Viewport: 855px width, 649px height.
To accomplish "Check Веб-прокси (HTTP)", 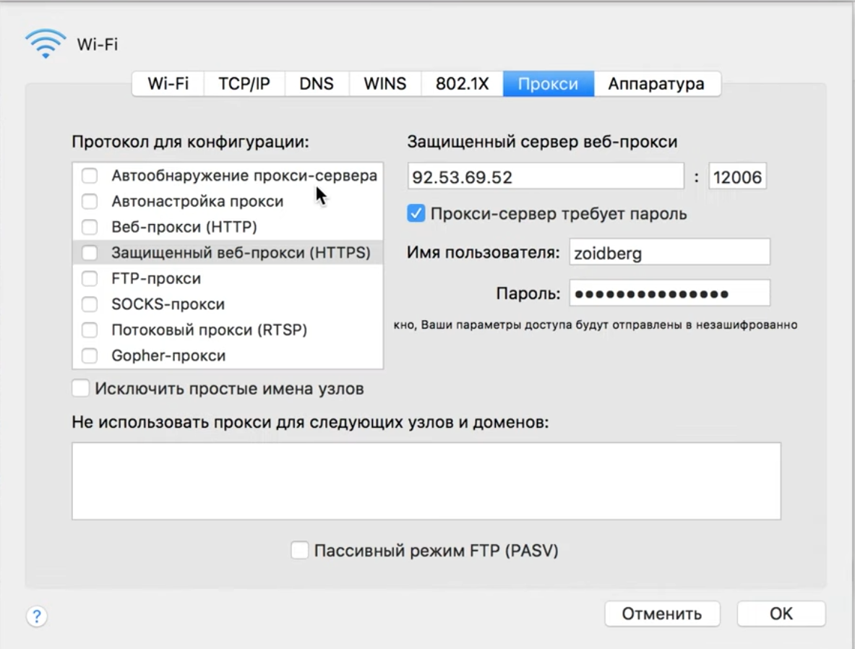I will [x=90, y=226].
